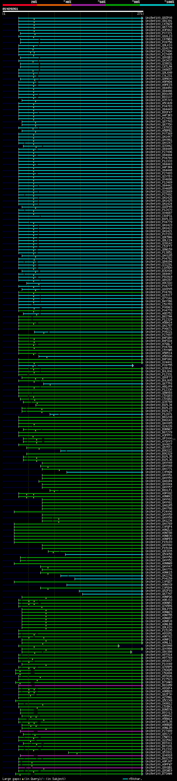Screen dimensions: 177x781
Task: Pick the UniRef100_Q9M600 hit
Action: [x=159, y=79]
